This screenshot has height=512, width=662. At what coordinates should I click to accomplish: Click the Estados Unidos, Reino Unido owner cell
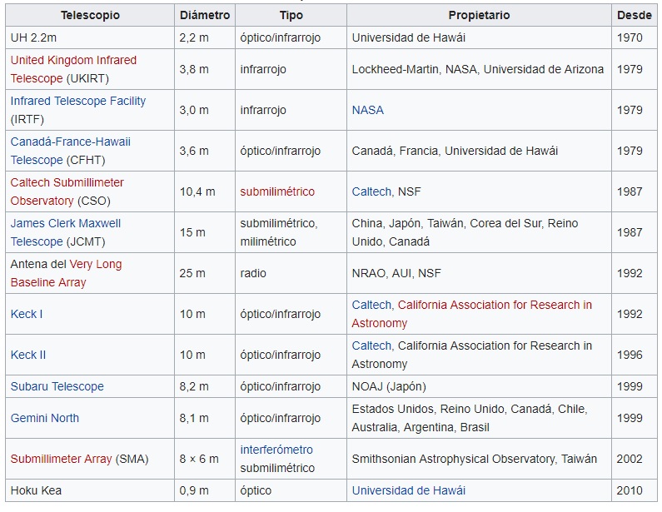479,418
